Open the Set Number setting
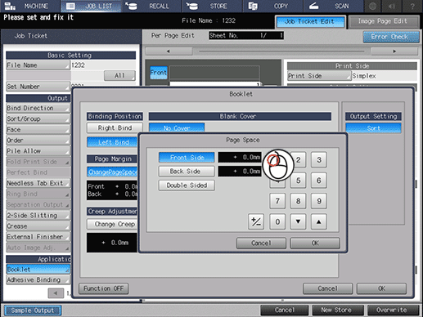The image size is (423, 317). click(x=38, y=87)
